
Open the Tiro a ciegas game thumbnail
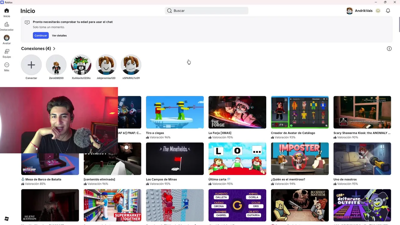(x=175, y=112)
